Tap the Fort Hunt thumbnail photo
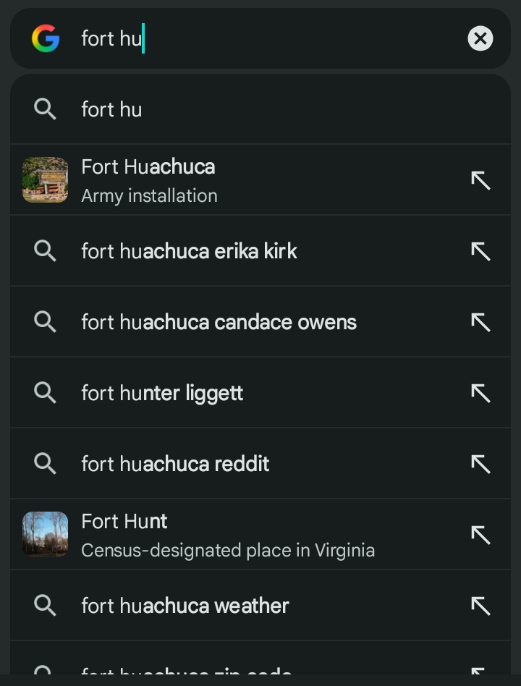The height and width of the screenshot is (686, 521). 45,535
